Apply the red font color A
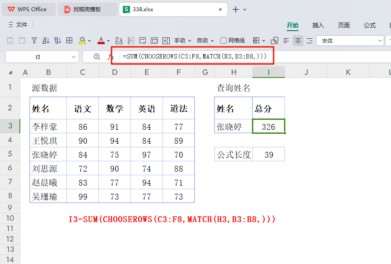This screenshot has width=391, height=264. (101, 41)
